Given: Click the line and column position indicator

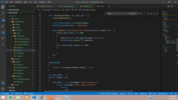Looking at the screenshot, I should pyautogui.click(x=108, y=94).
